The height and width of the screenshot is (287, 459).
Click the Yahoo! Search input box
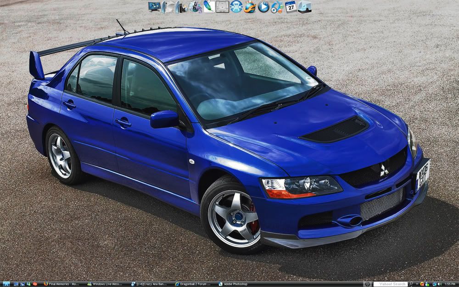390,284
